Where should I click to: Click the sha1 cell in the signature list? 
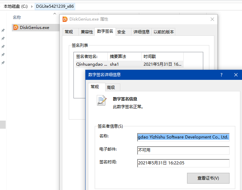[114, 64]
